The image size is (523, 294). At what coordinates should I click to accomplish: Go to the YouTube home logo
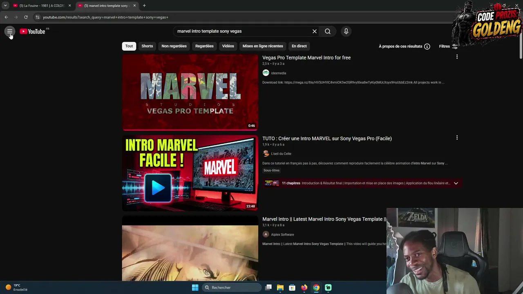pos(32,31)
